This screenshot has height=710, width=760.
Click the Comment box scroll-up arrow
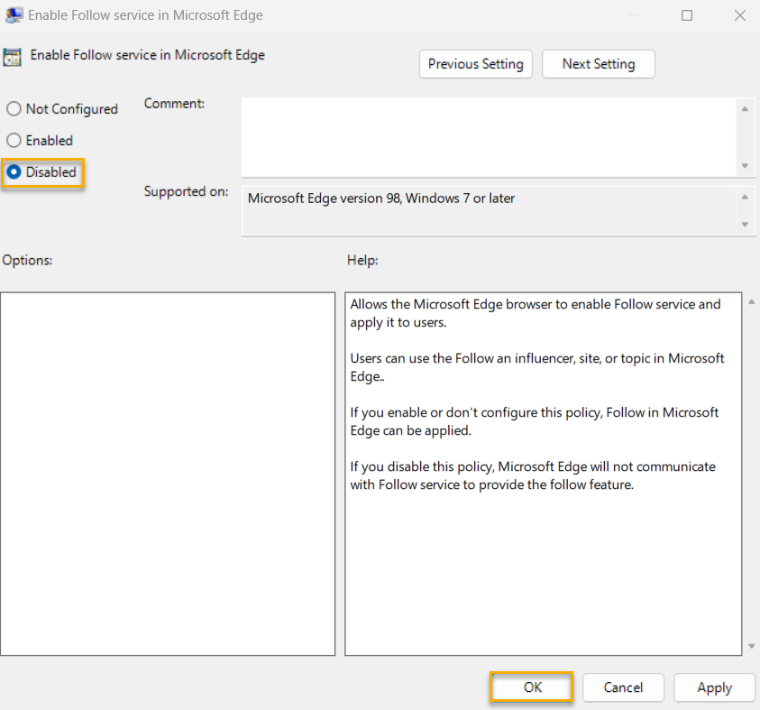(746, 110)
